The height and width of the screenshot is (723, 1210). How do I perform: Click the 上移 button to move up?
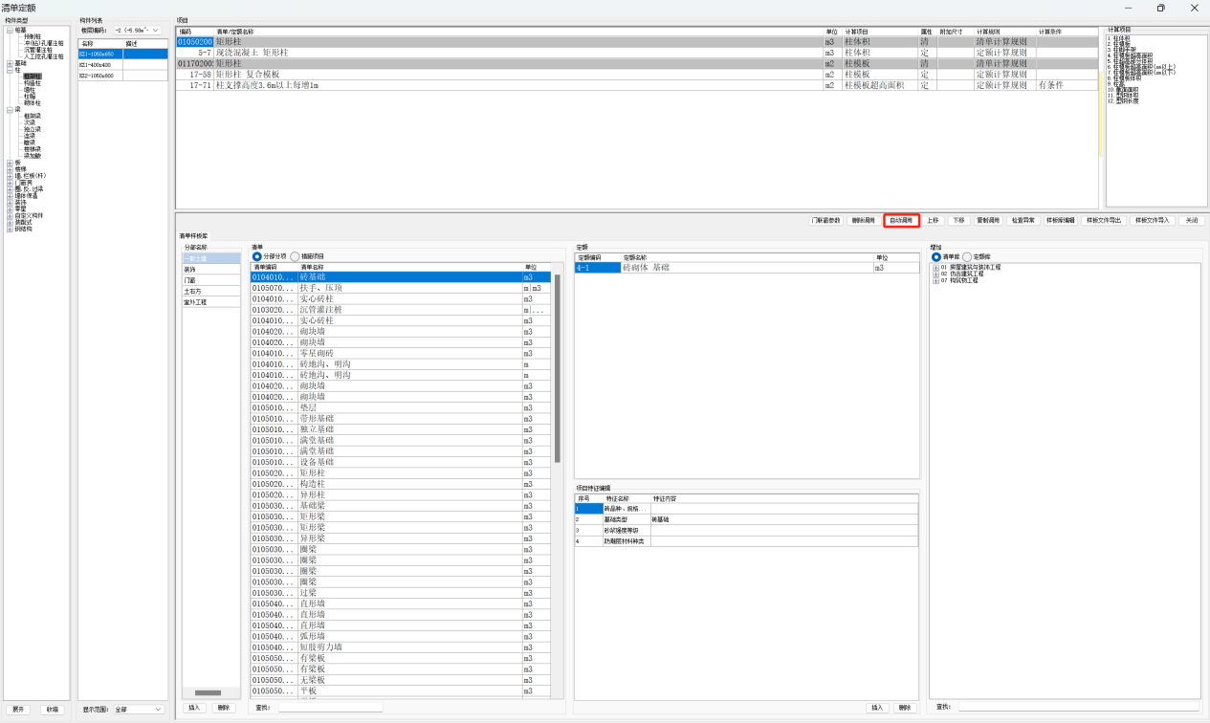click(x=933, y=220)
